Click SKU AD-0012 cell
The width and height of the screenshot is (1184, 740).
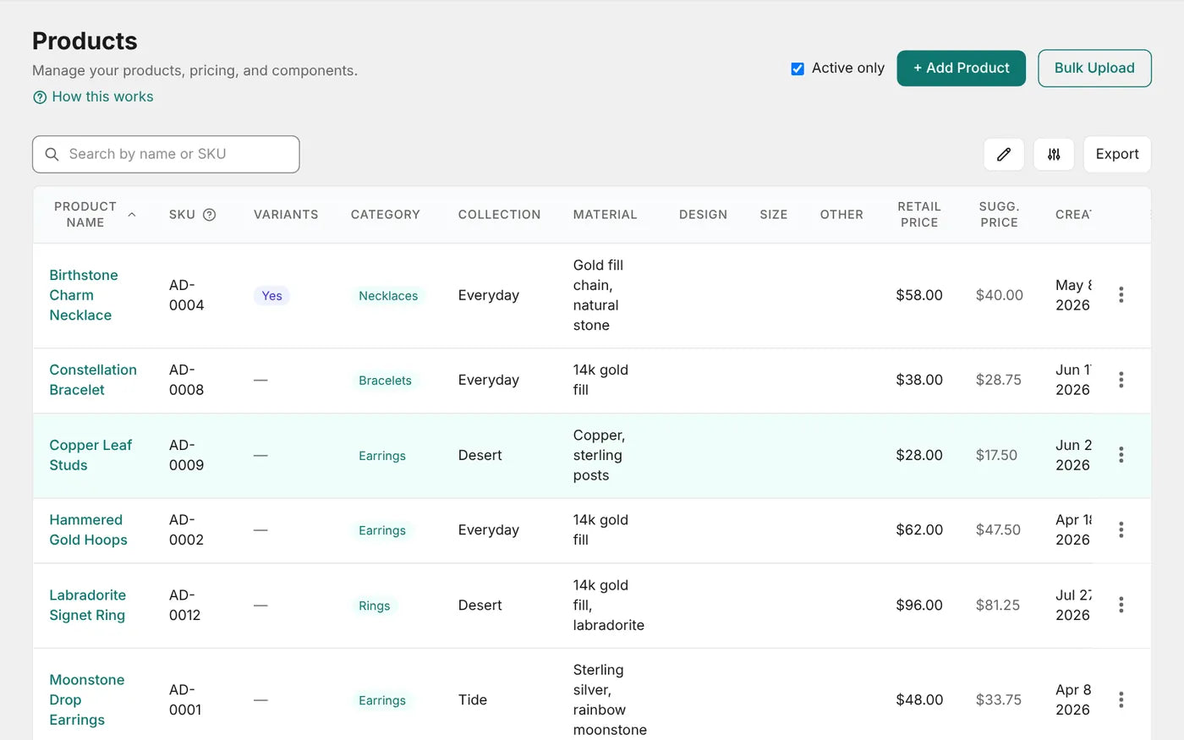pyautogui.click(x=185, y=606)
